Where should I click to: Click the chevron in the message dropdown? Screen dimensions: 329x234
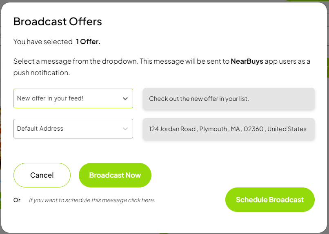[125, 98]
